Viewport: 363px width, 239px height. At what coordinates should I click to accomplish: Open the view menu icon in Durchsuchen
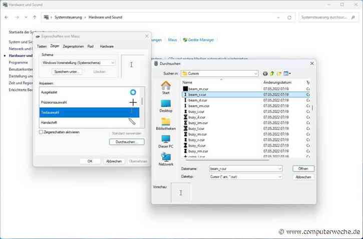(x=287, y=74)
